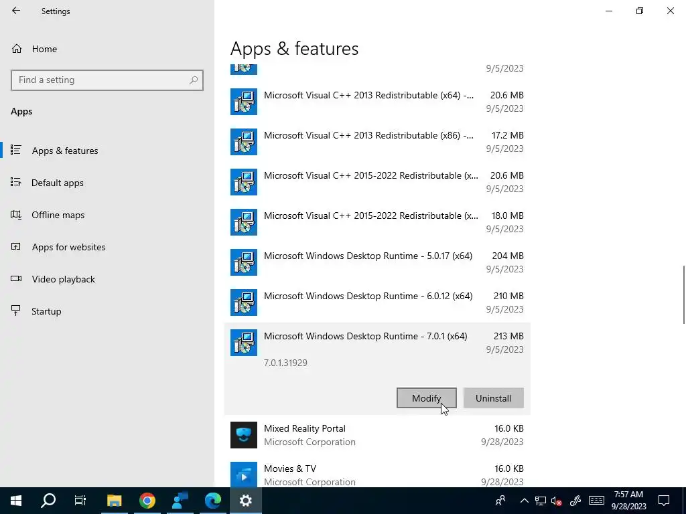Click the network icon in system tray
The width and height of the screenshot is (686, 514).
(541, 501)
